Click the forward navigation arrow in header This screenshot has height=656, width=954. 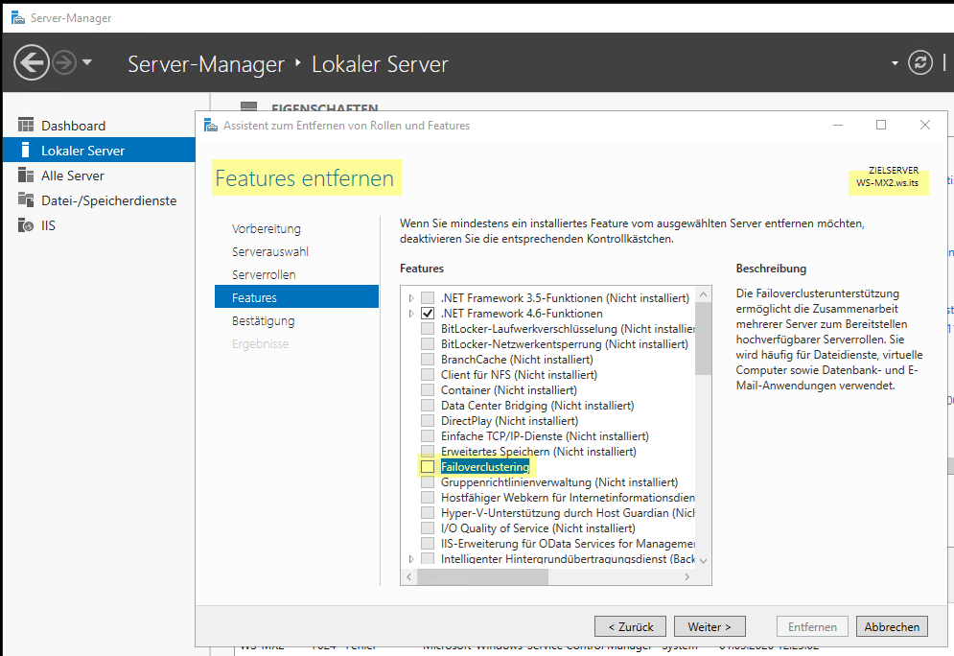(x=64, y=62)
